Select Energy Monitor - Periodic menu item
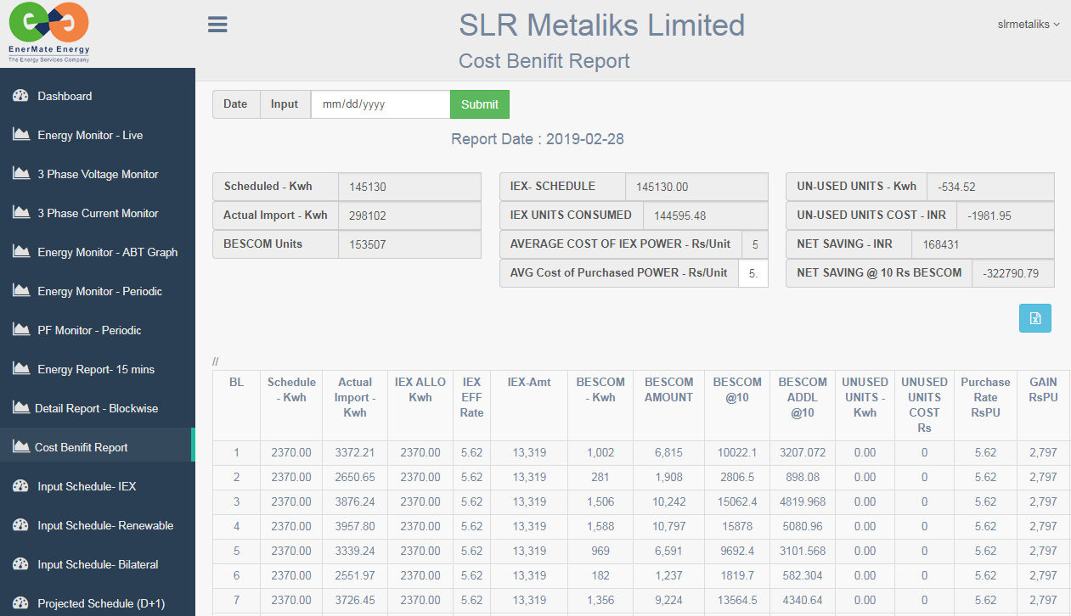 coord(99,291)
